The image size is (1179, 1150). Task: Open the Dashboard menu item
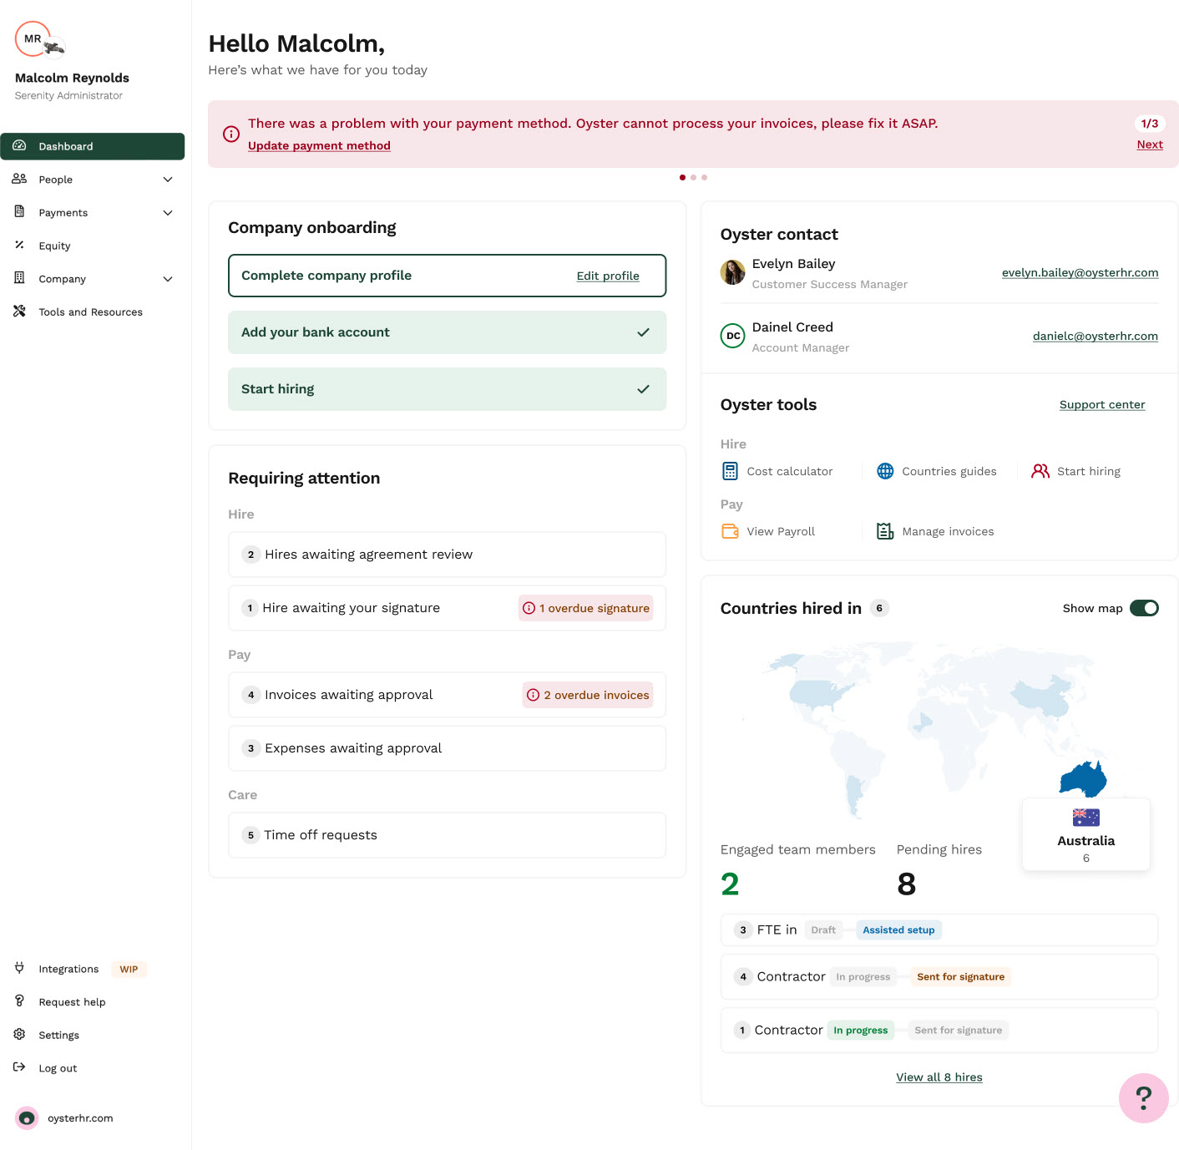93,146
